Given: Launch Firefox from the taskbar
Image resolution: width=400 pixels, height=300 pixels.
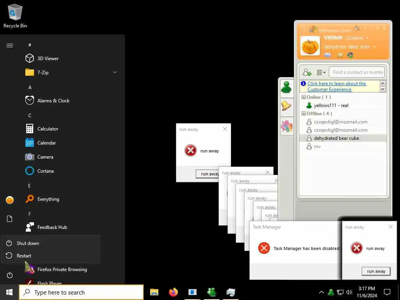Looking at the screenshot, I should click(173, 292).
